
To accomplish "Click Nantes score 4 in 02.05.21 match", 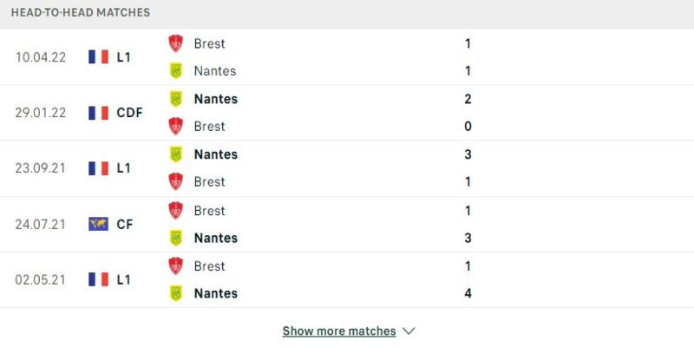I will tap(468, 293).
